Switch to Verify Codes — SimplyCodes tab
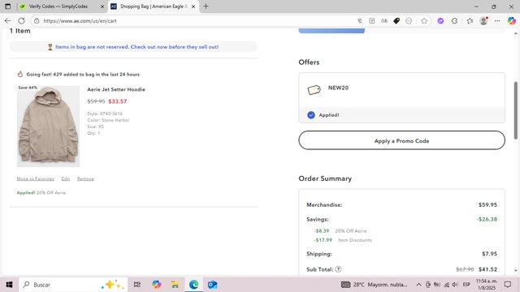The height and width of the screenshot is (292, 520). [x=58, y=6]
